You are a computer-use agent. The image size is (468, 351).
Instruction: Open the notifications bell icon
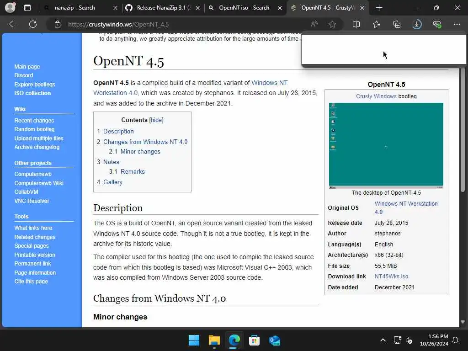tap(455, 340)
